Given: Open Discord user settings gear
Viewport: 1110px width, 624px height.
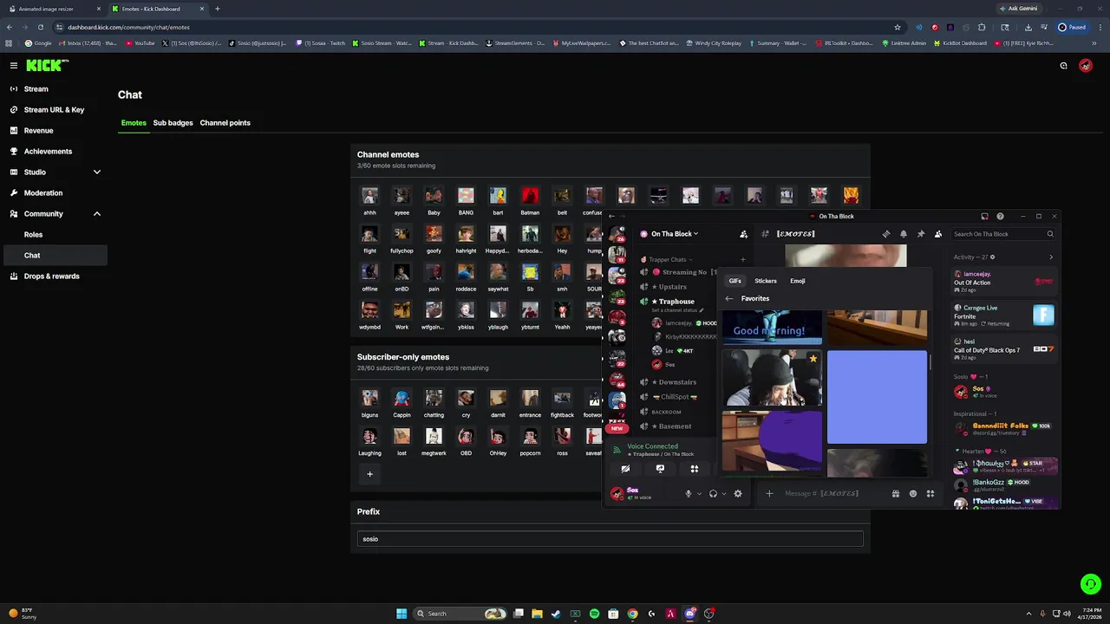Looking at the screenshot, I should (738, 494).
